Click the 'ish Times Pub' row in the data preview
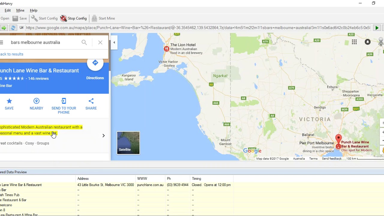The image size is (384, 216). point(38,195)
